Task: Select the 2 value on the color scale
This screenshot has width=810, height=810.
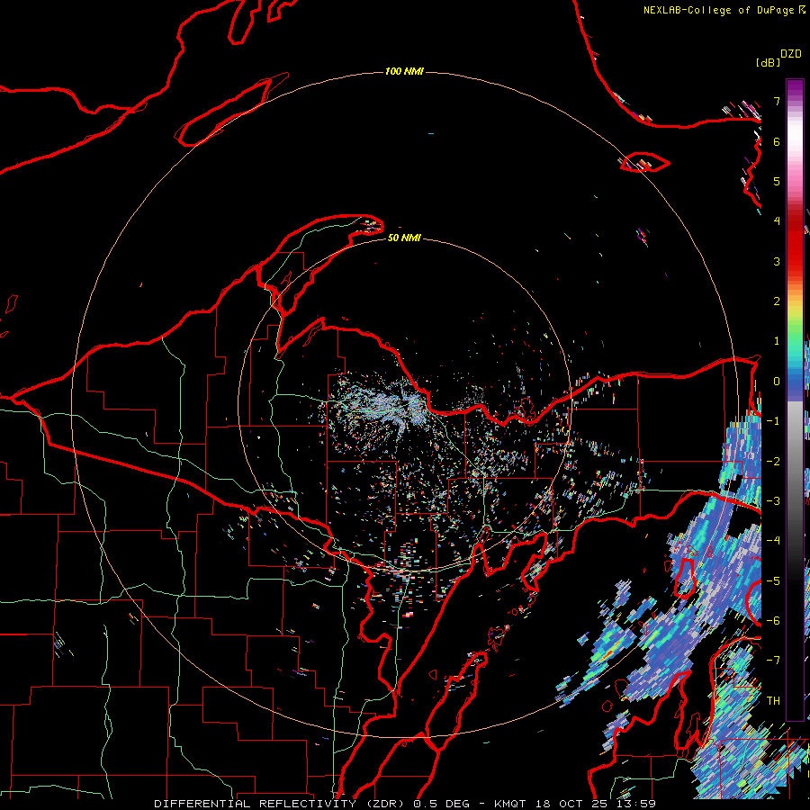Action: point(777,301)
